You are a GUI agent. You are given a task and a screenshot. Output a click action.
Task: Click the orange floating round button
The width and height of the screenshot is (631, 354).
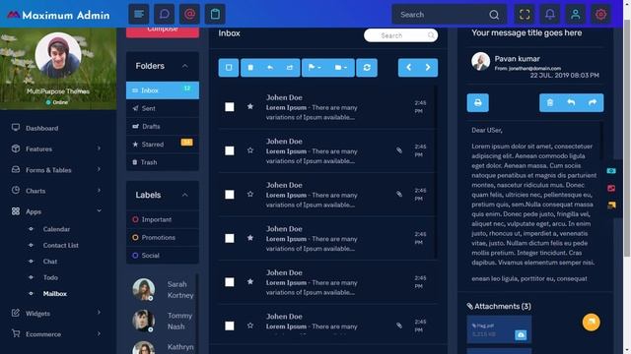tap(592, 322)
